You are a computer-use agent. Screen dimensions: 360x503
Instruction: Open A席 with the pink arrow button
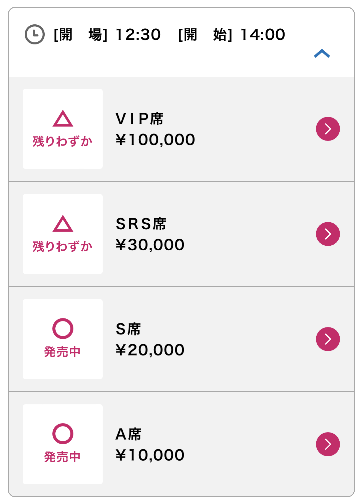point(328,444)
